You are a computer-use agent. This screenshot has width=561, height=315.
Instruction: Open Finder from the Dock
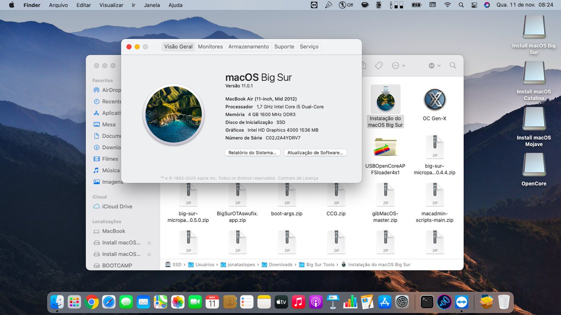pyautogui.click(x=57, y=302)
